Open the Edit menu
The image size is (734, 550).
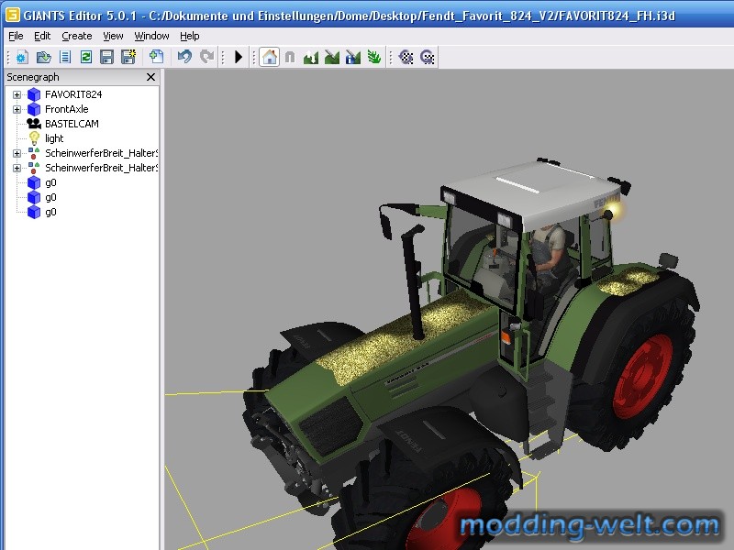tap(42, 36)
